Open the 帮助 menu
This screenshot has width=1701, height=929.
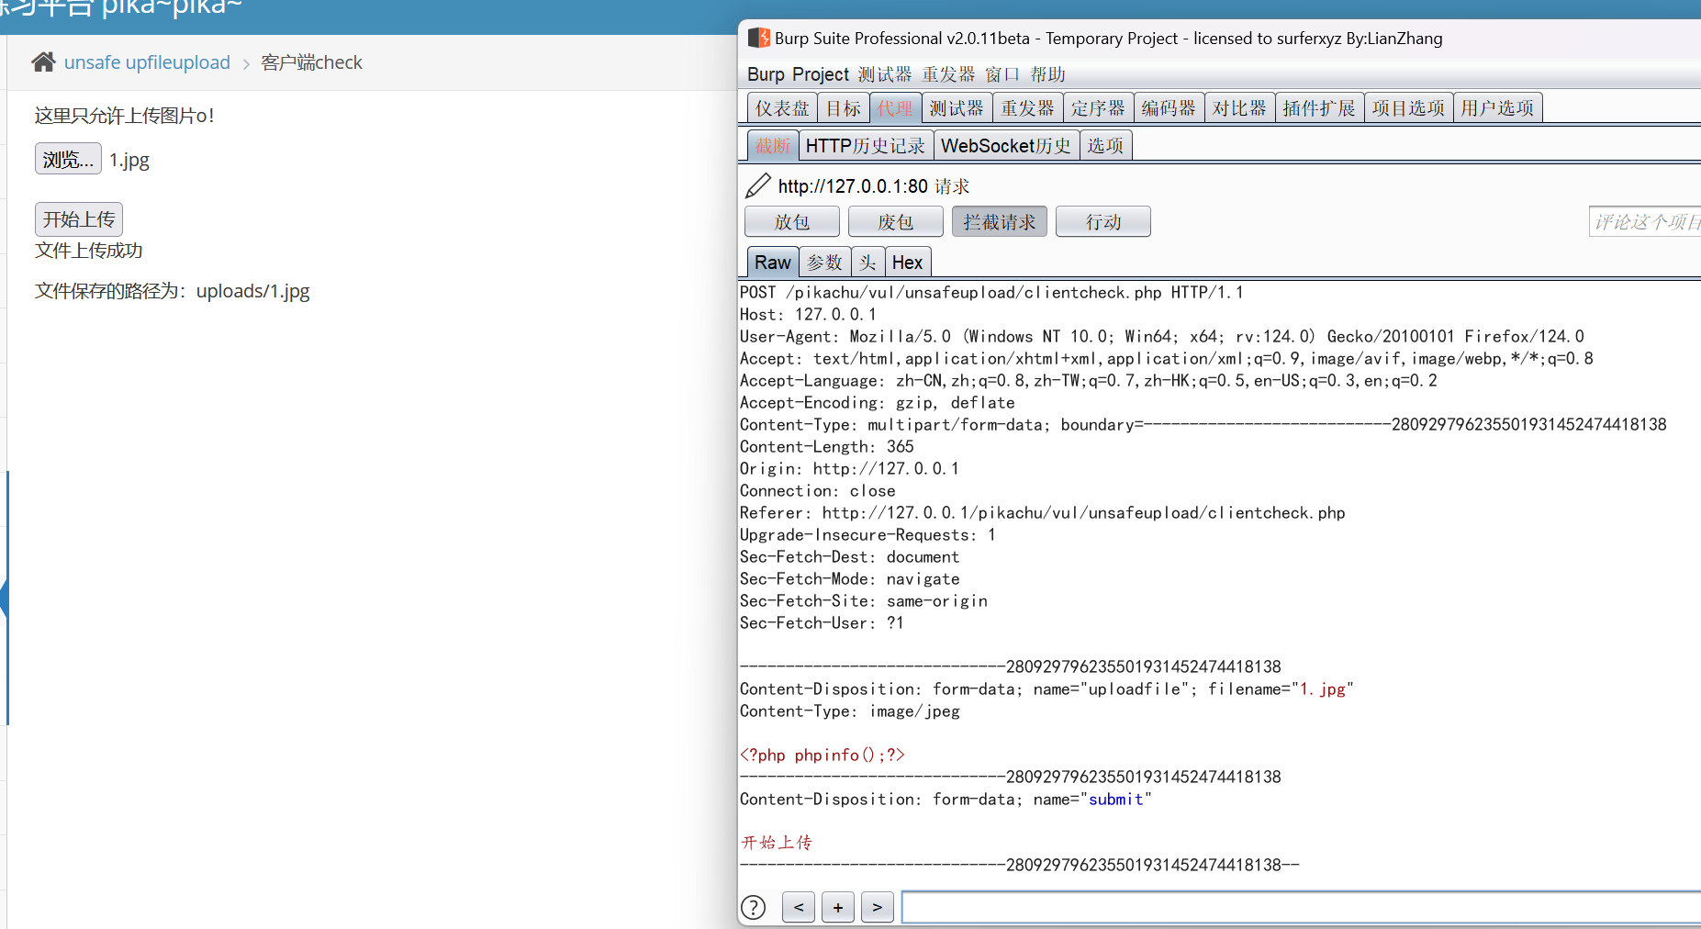point(1047,74)
